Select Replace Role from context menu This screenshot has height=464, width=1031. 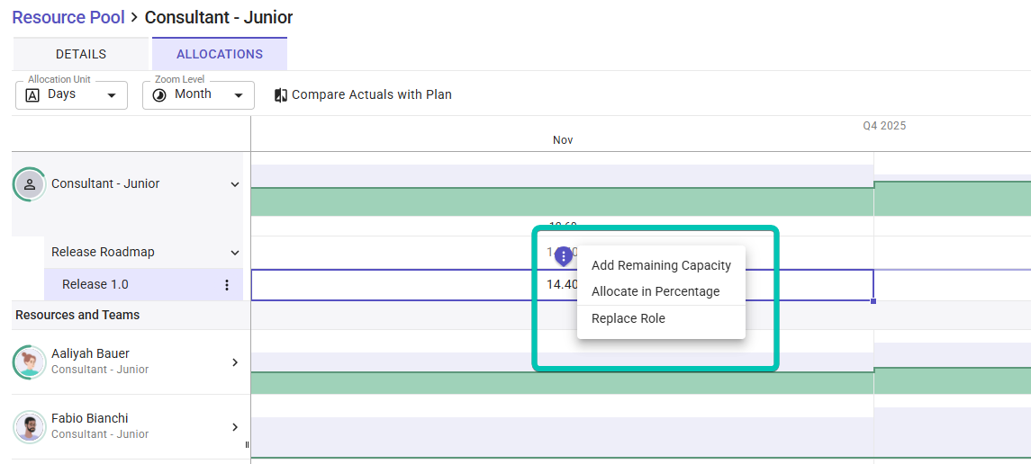629,318
